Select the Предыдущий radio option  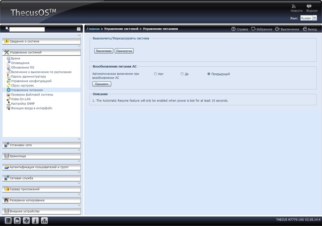point(209,74)
